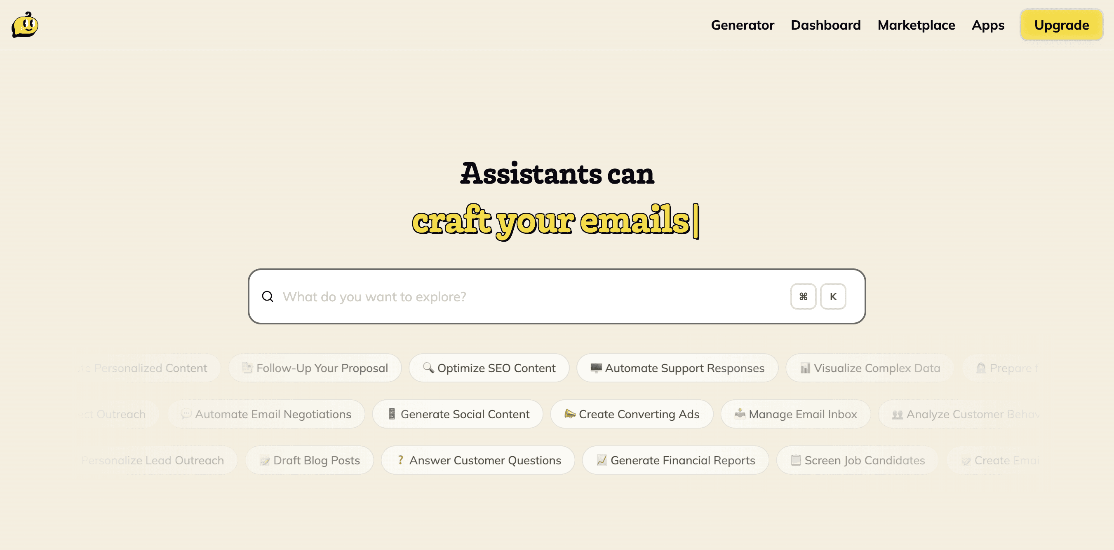Viewport: 1114px width, 550px height.
Task: Select the Draft Blog Posts chip
Action: point(309,460)
